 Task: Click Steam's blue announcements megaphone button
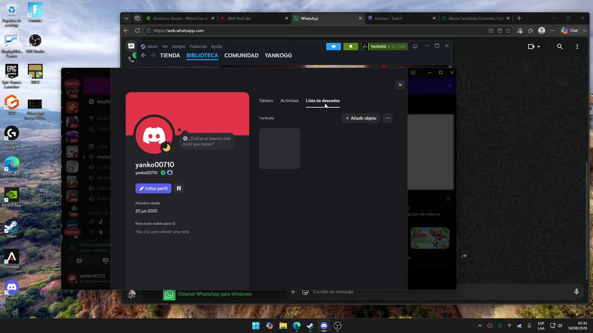tap(334, 46)
